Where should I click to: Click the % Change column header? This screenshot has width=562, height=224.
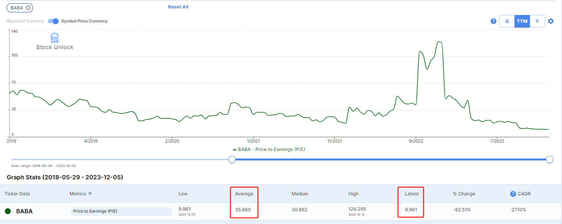464,194
